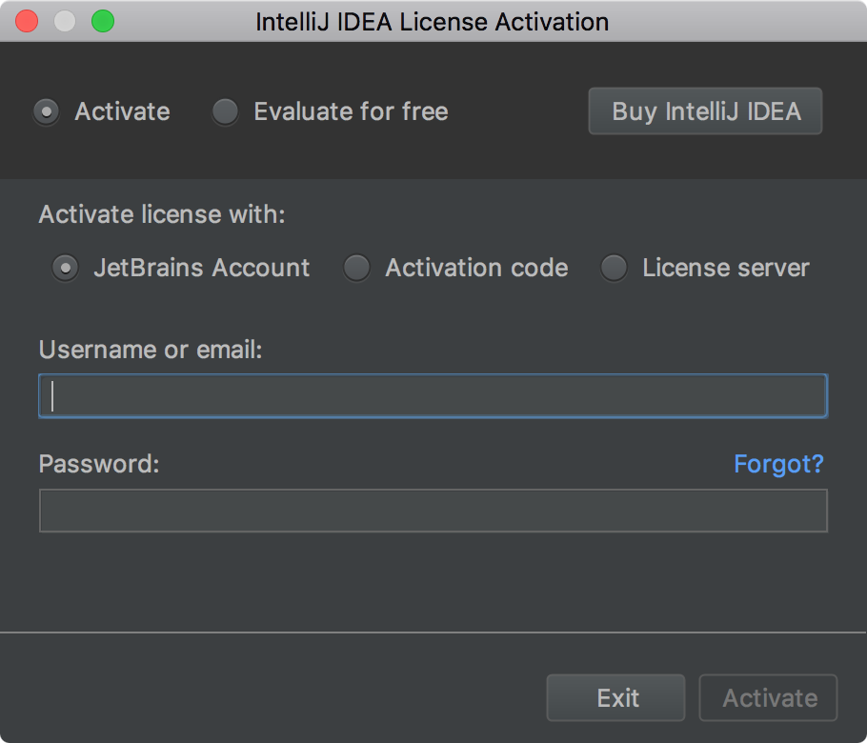Close the License Activation window
Image resolution: width=867 pixels, height=743 pixels.
(x=27, y=21)
